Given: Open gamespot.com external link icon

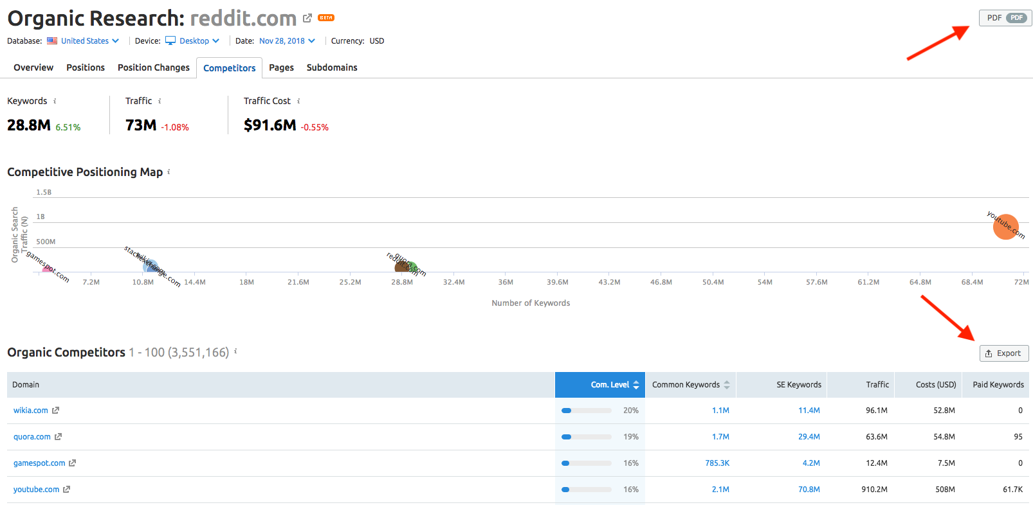Looking at the screenshot, I should [73, 463].
